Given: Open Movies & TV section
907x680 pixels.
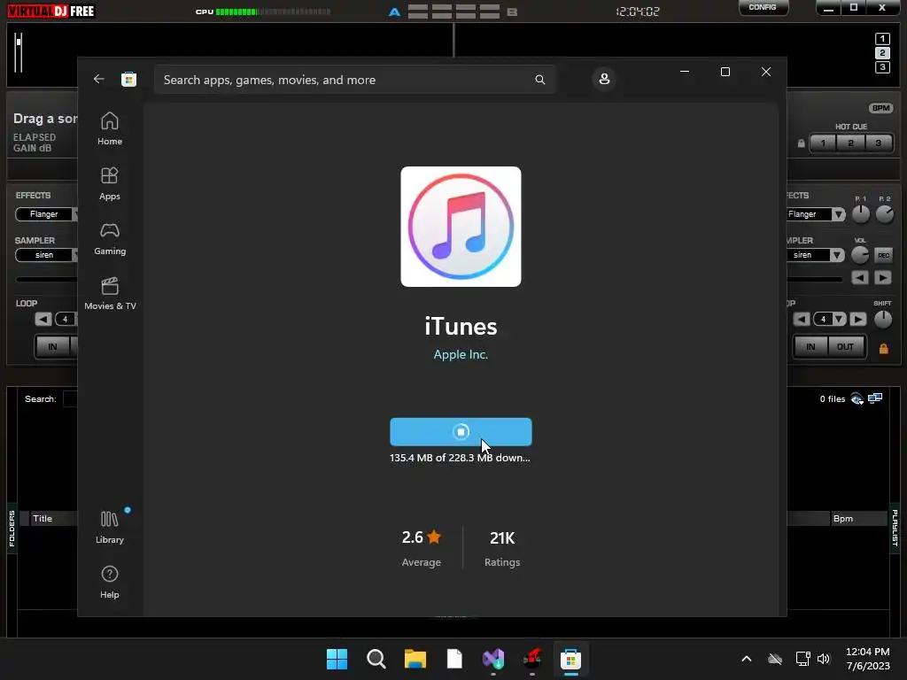Looking at the screenshot, I should [110, 293].
